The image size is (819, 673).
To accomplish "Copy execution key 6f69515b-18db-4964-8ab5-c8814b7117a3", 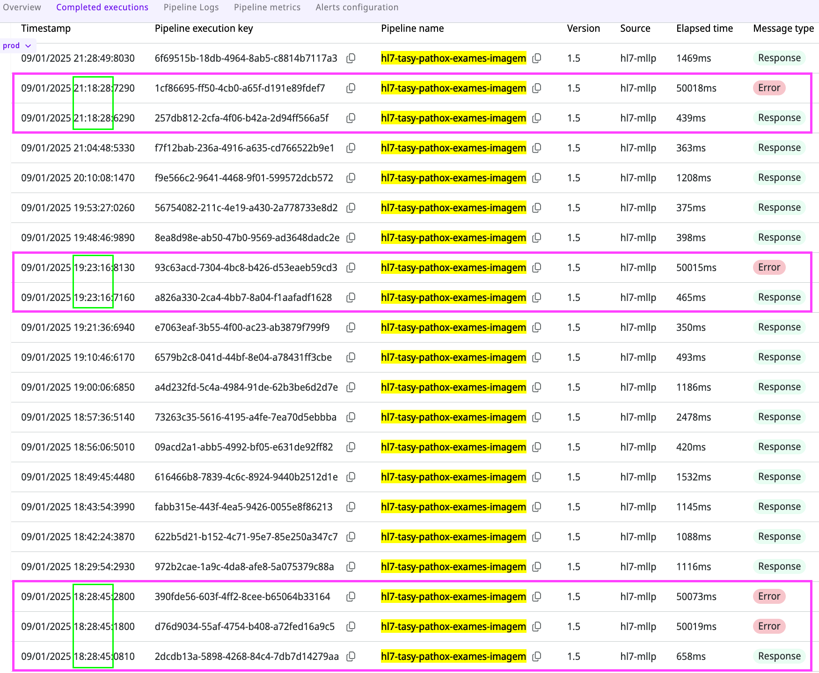I will coord(351,58).
